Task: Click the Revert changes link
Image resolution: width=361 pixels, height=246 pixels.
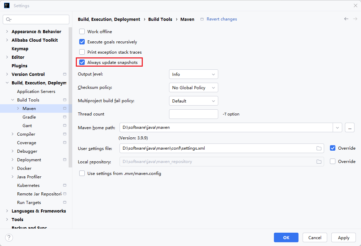Action: pos(222,19)
